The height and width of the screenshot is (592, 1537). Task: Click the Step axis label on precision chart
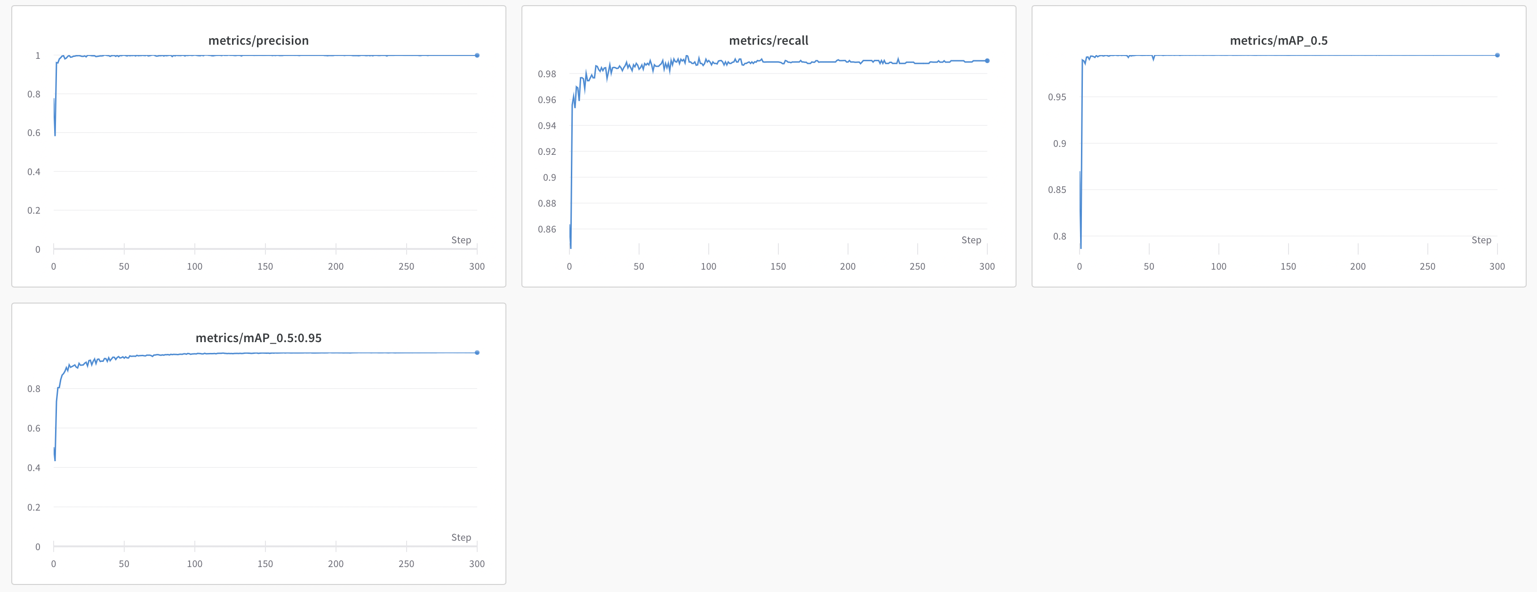pyautogui.click(x=461, y=240)
